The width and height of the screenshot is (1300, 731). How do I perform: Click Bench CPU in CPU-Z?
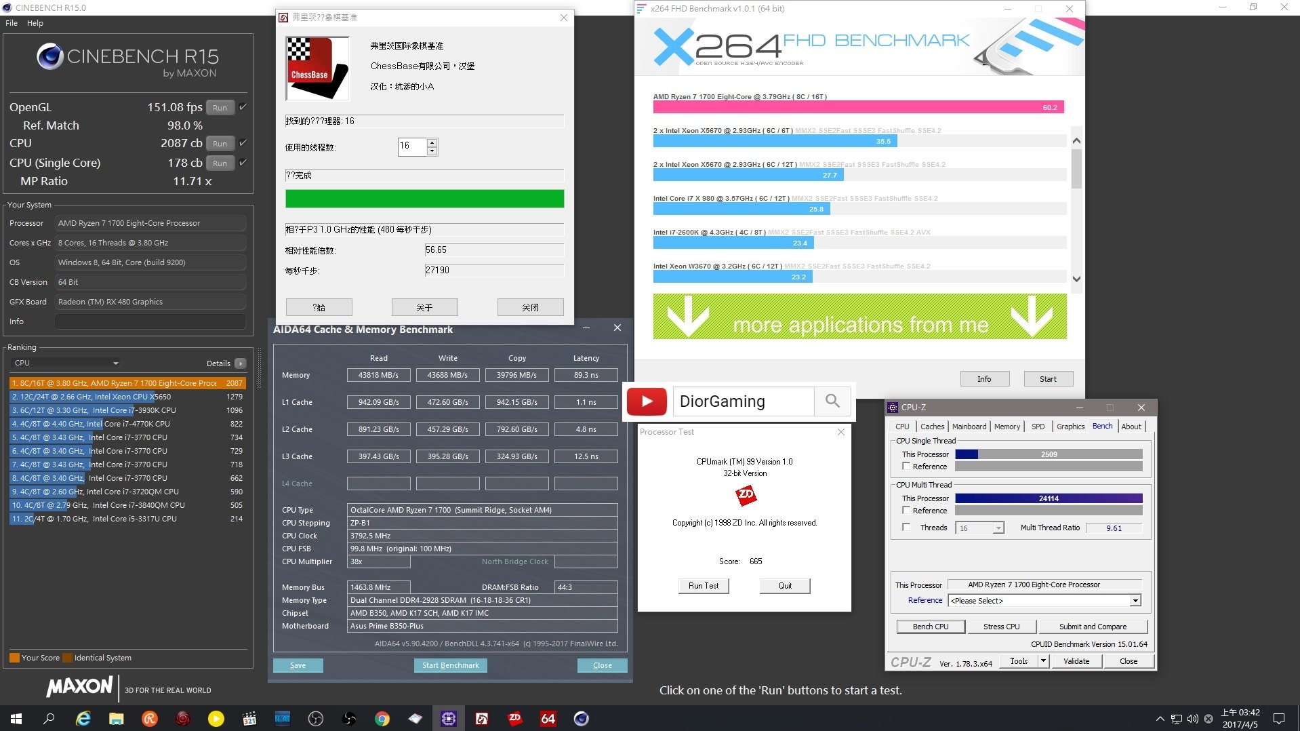pyautogui.click(x=931, y=627)
